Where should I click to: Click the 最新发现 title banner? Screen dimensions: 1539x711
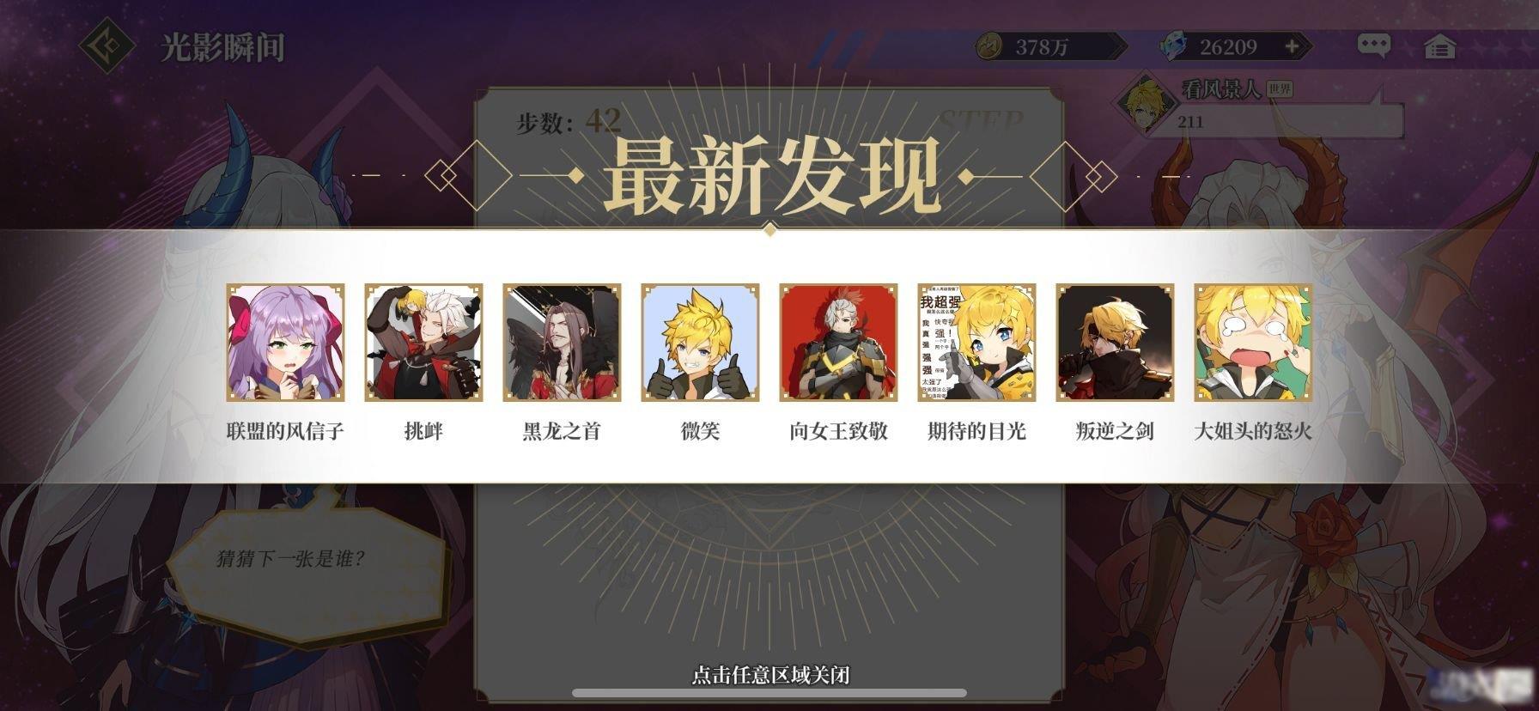(770, 177)
